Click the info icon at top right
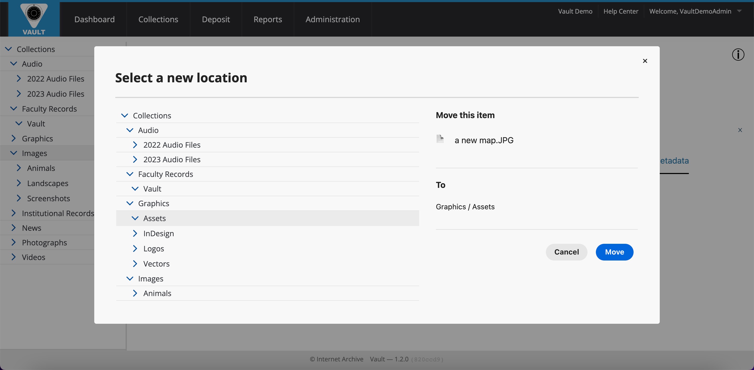 click(738, 55)
